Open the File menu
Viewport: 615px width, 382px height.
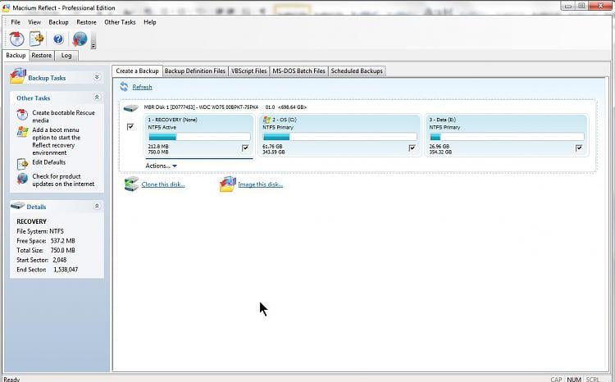[x=16, y=22]
